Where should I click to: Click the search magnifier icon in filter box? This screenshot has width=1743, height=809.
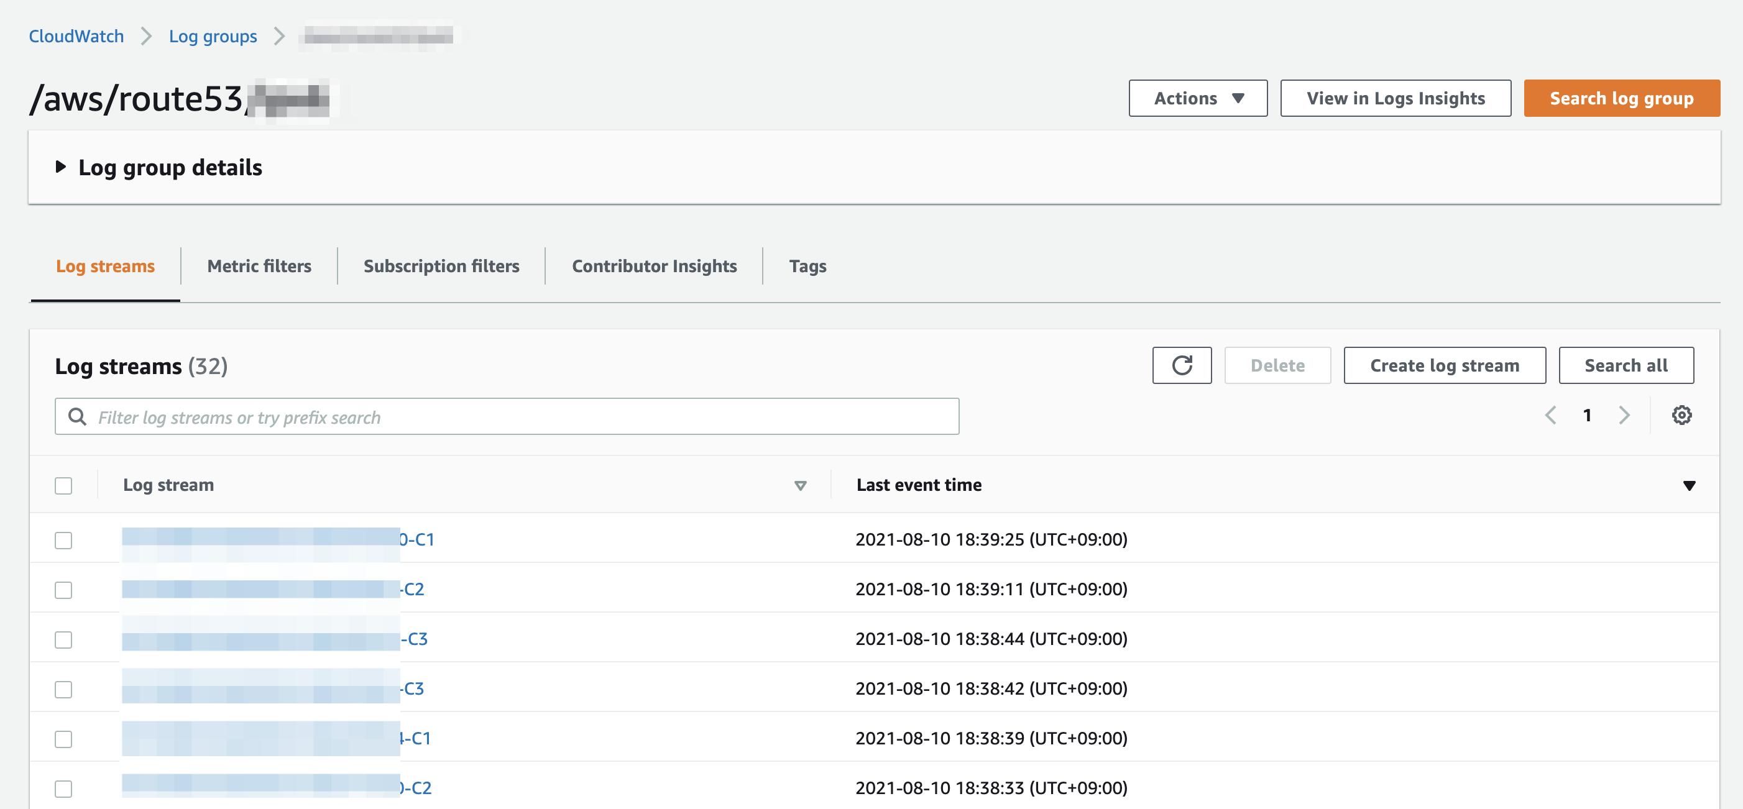coord(78,417)
